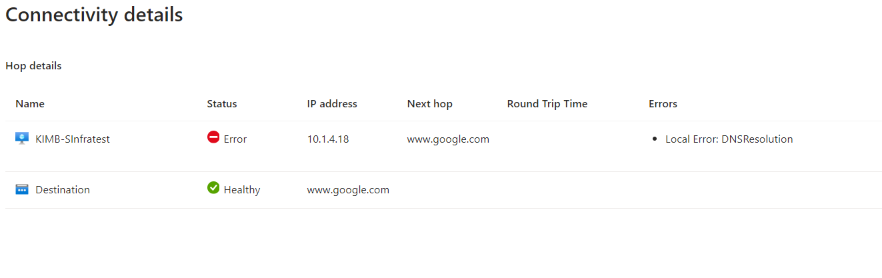882x278 pixels.
Task: Select the KIMB-SInfratest hop name
Action: 73,139
